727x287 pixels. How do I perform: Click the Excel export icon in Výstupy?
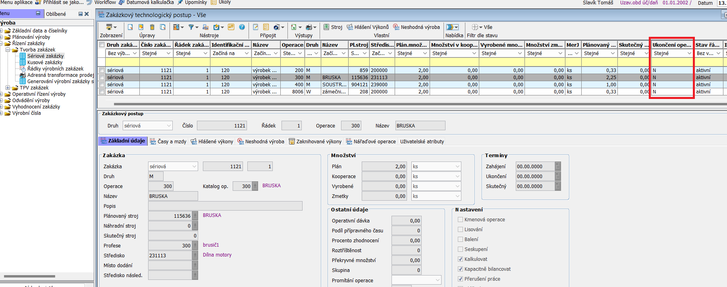[294, 27]
